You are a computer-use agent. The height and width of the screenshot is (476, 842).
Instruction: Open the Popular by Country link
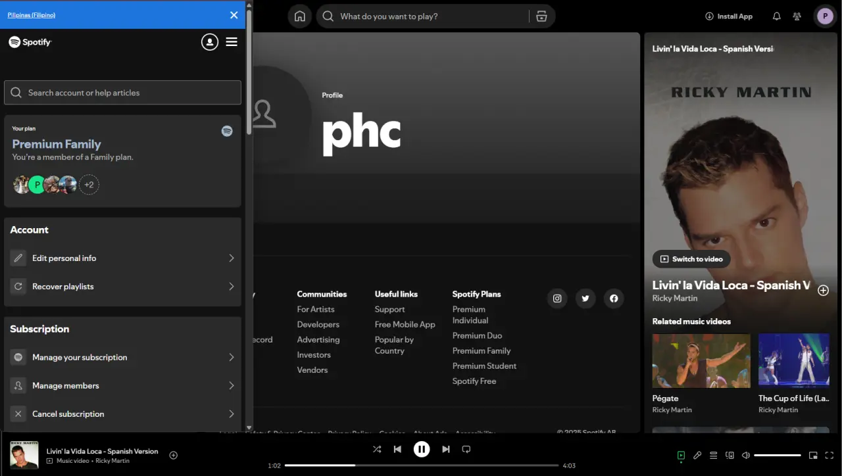pos(395,345)
